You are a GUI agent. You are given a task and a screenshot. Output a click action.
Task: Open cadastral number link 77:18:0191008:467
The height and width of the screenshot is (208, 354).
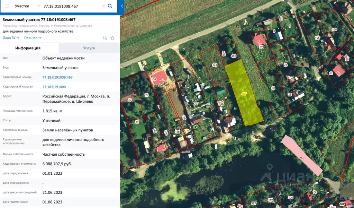pyautogui.click(x=57, y=77)
